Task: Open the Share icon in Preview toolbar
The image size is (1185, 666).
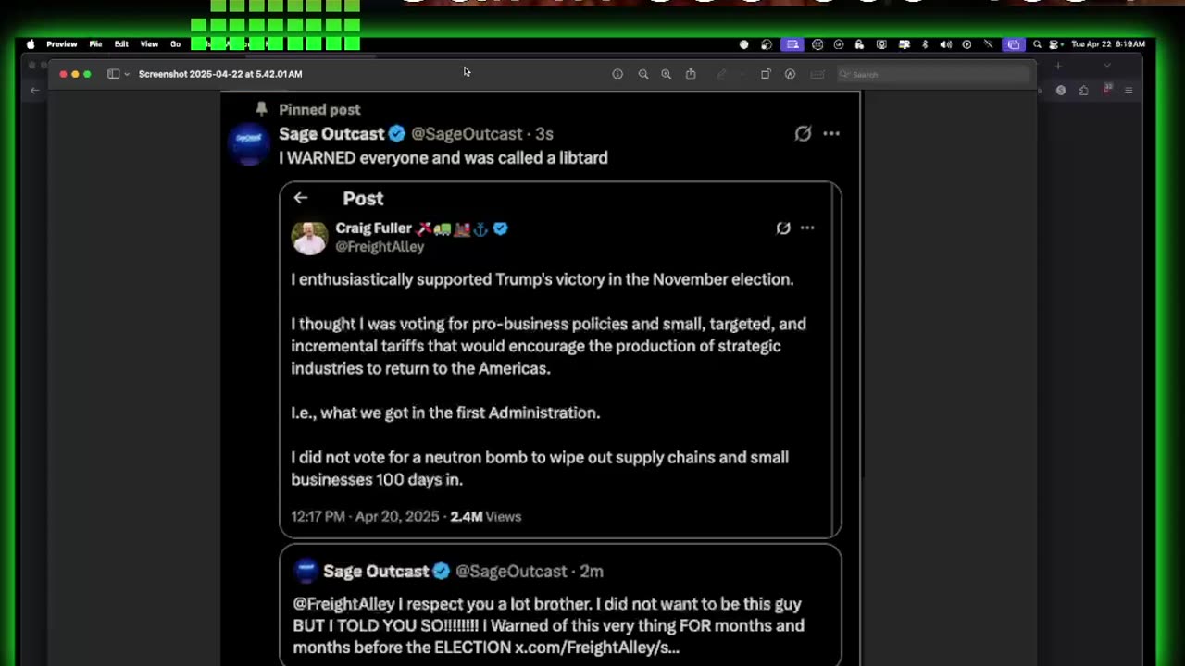Action: (691, 74)
